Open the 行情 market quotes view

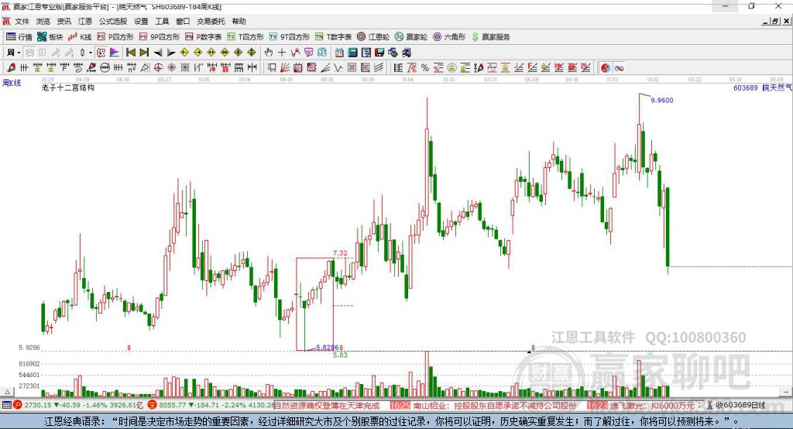coord(19,37)
